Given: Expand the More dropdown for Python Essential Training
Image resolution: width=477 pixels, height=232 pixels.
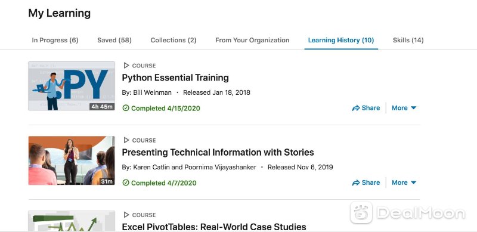Looking at the screenshot, I should (x=404, y=108).
